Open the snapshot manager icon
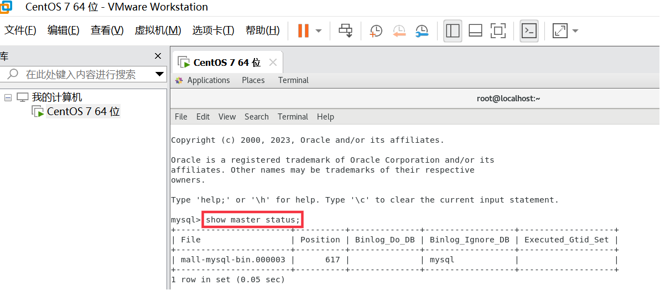 coord(422,31)
